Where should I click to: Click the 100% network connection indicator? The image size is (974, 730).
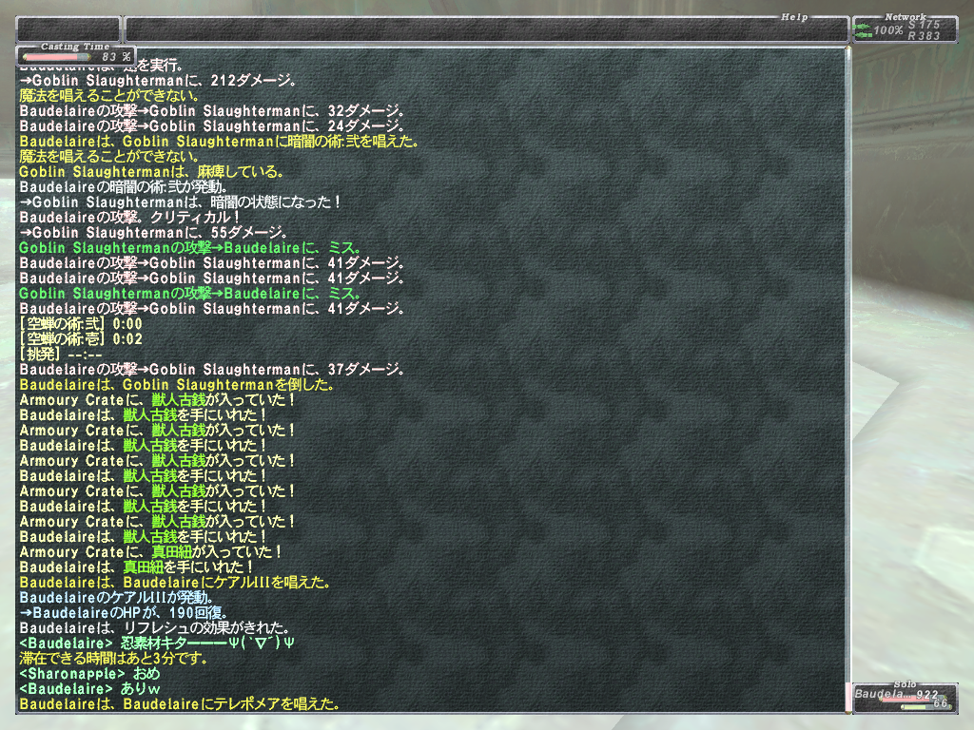coord(888,30)
